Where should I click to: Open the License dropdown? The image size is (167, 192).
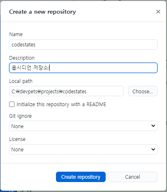tap(83, 149)
